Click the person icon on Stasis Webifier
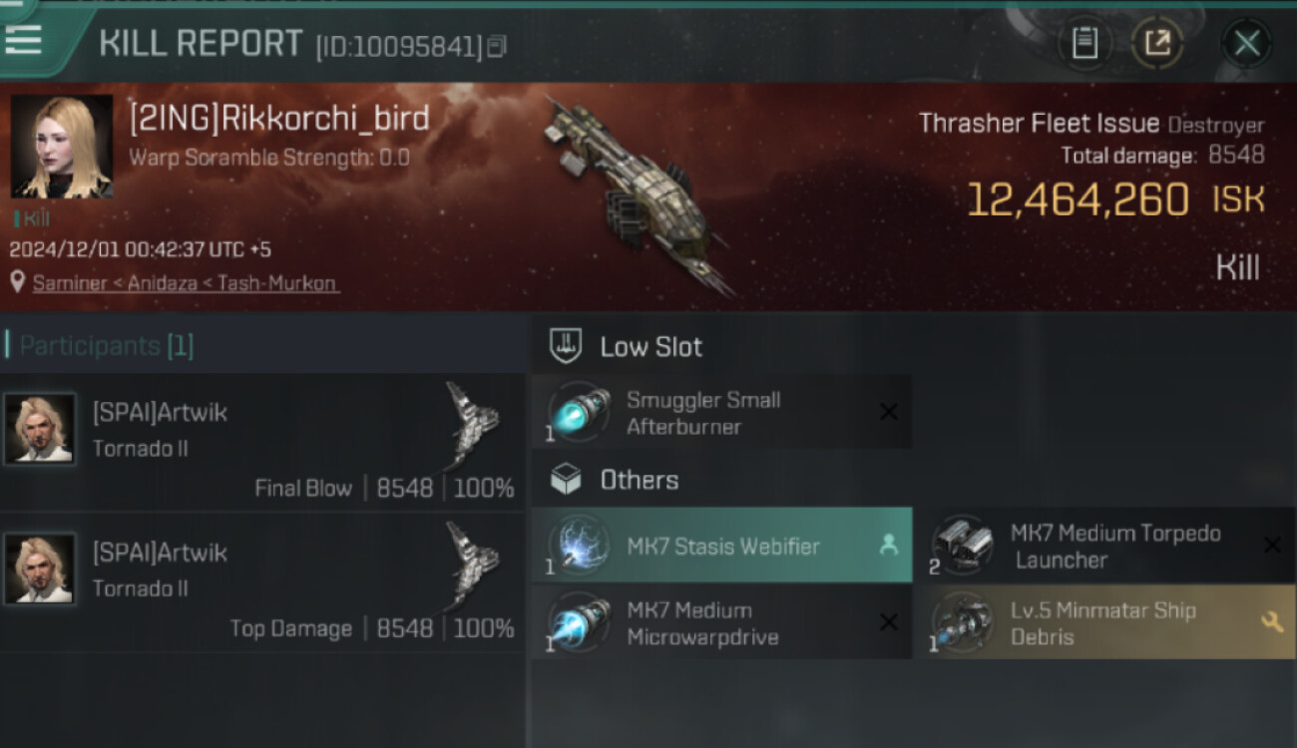 (x=888, y=546)
